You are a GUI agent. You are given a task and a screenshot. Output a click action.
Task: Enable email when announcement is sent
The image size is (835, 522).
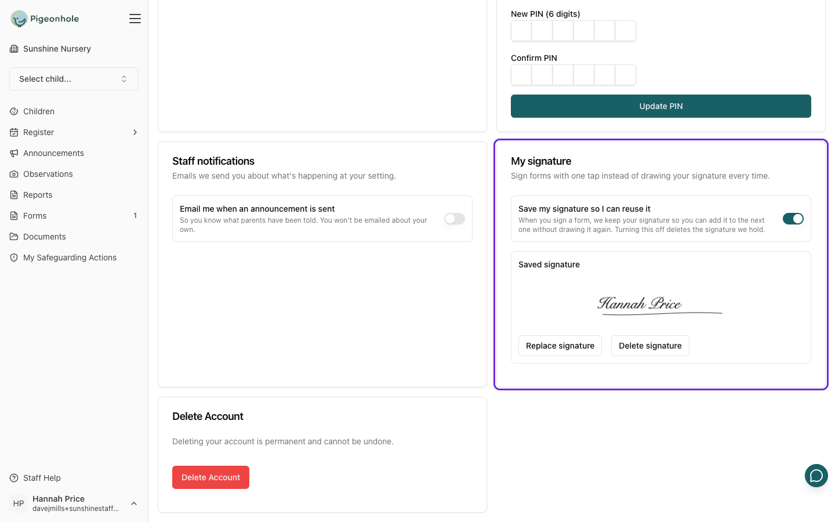(455, 219)
